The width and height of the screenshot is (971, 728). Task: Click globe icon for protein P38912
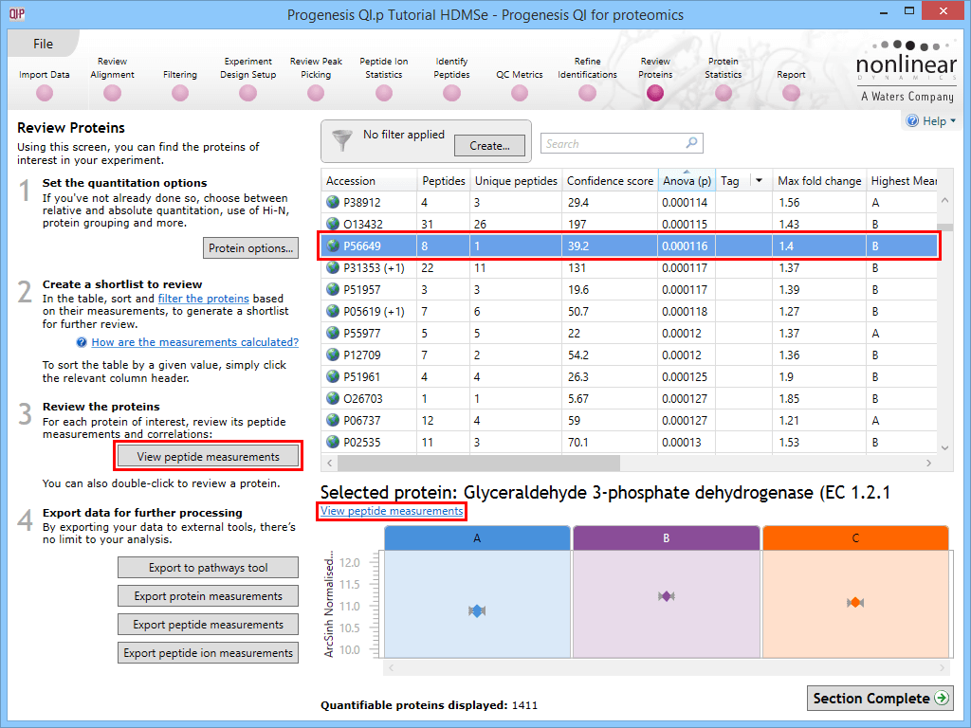pos(333,202)
